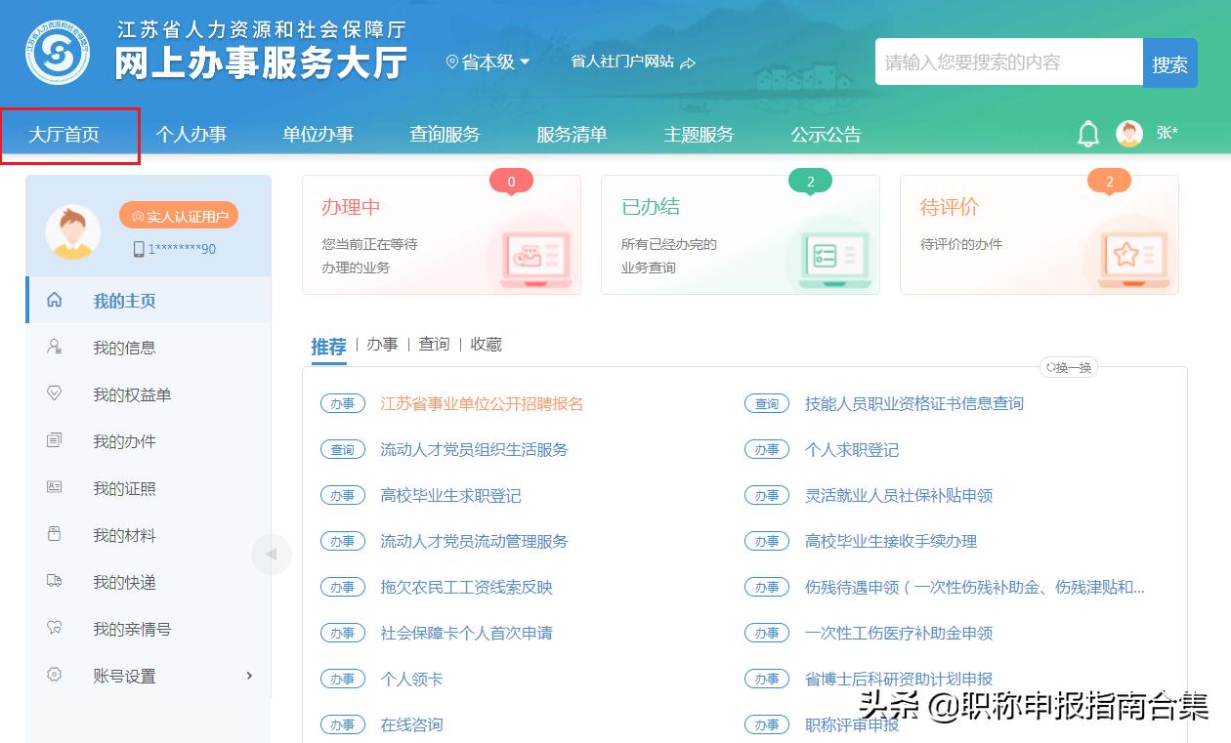Open 江苏省事业单位公开招聘报名 link
The height and width of the screenshot is (743, 1231).
point(482,403)
